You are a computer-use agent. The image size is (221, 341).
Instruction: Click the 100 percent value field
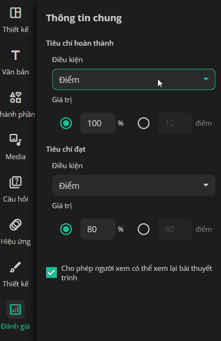pos(98,123)
